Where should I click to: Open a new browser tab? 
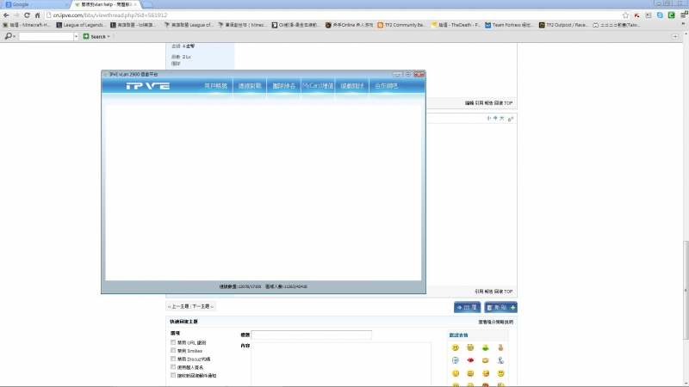pyautogui.click(x=147, y=4)
